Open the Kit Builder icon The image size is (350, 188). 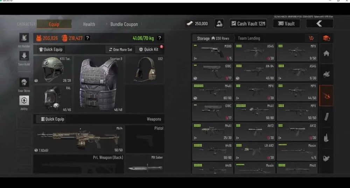(x=24, y=38)
